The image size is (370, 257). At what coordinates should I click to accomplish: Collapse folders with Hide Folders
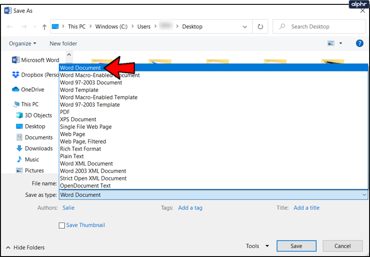point(25,247)
